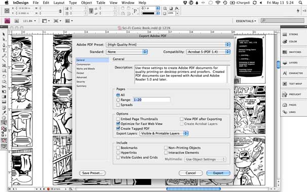
Task: Select the Eyedropper tool
Action: pyautogui.click(x=4, y=112)
